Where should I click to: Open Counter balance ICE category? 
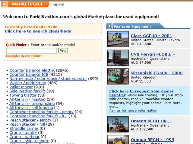29,74
